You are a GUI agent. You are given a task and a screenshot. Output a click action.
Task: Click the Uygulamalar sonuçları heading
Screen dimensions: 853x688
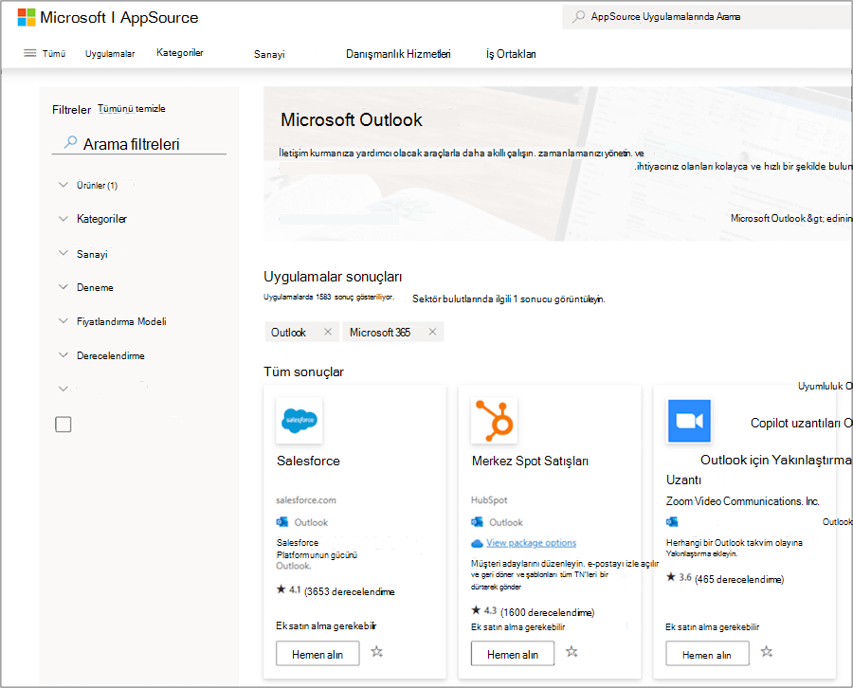(333, 277)
